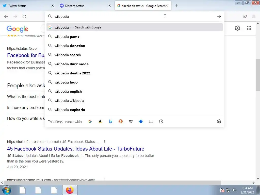Open the Save to Pocket icon
The image size is (260, 195).
point(245,16)
